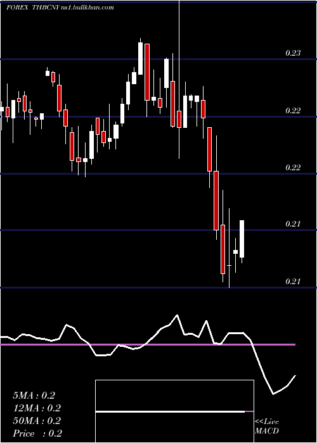Screen dimensions: 317x443
Task: Click the <<Live MACD label
Action: click(x=267, y=426)
